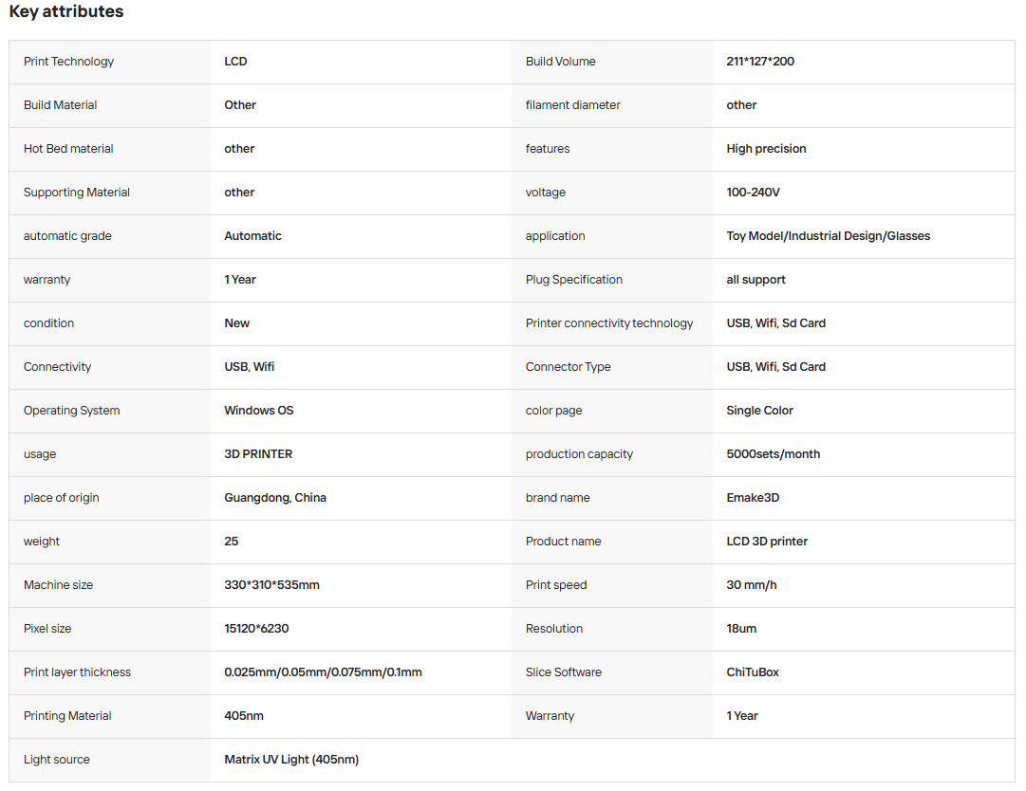Select the Matrix UV Light (405nm) value

click(x=291, y=760)
